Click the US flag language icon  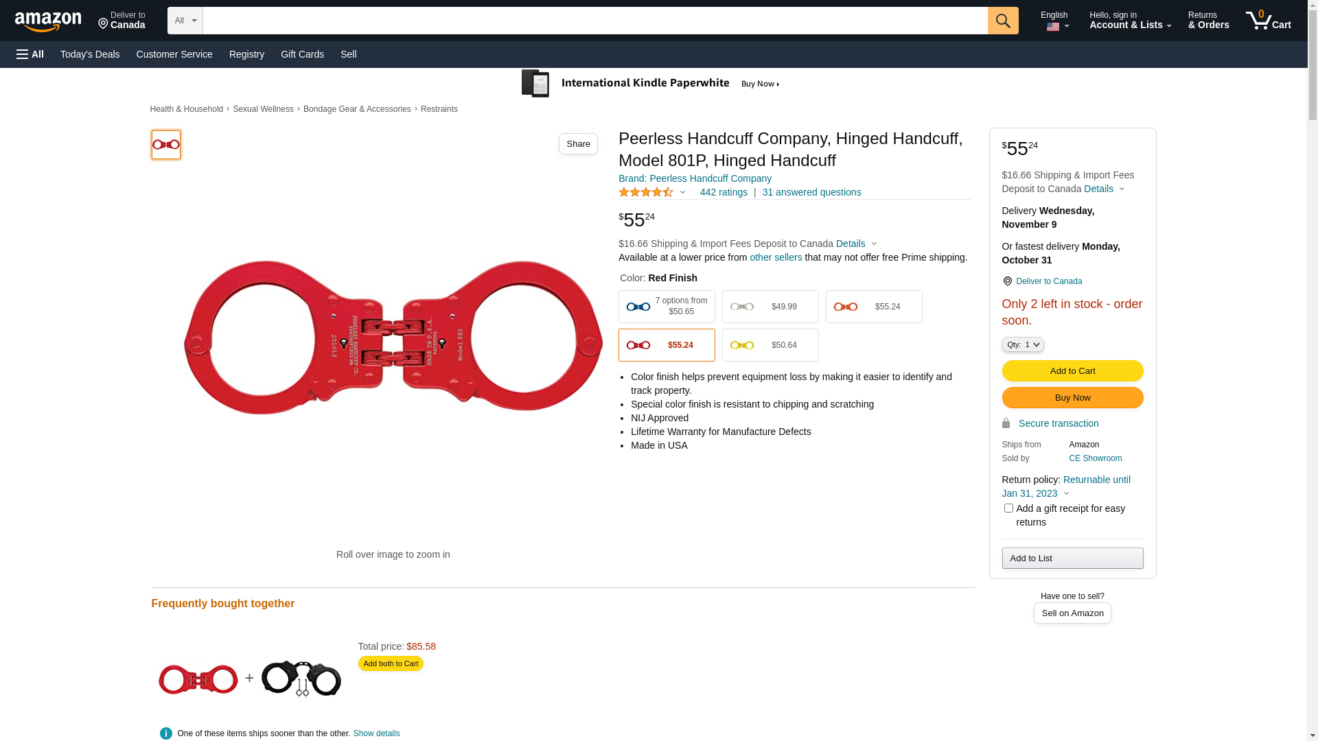1052,27
